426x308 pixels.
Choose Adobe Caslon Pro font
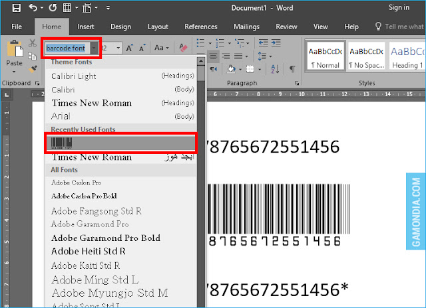121,183
